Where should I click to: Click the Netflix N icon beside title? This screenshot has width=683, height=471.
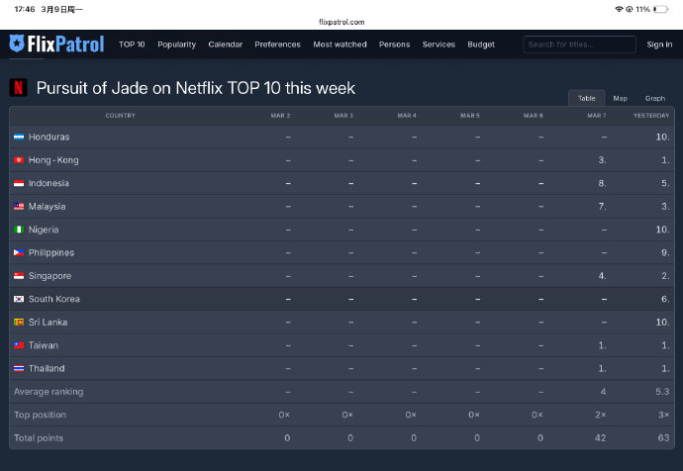point(18,87)
